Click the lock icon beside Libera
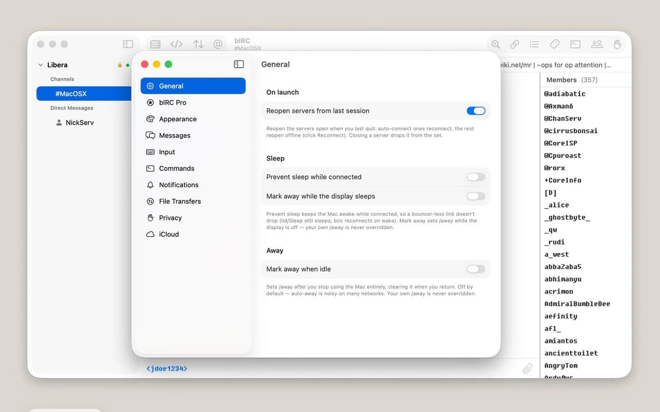Viewport: 660px width, 412px height. [x=120, y=65]
